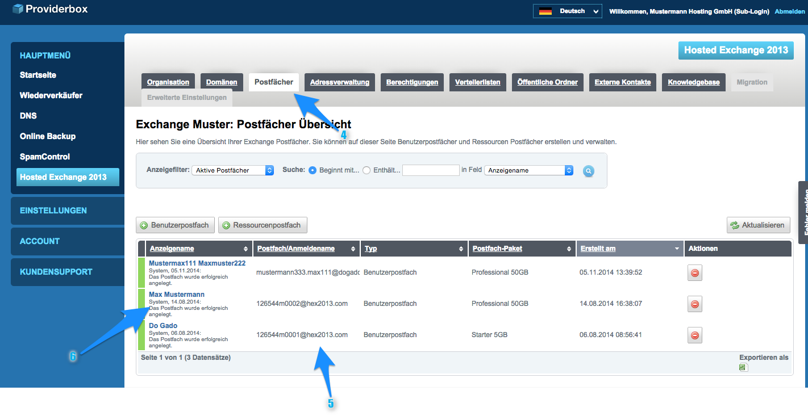Switch to the Domänen tab
This screenshot has height=420, width=808.
tap(222, 82)
